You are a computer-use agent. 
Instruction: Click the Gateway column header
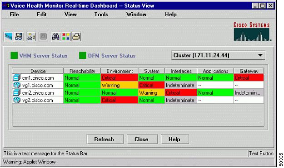(249, 71)
